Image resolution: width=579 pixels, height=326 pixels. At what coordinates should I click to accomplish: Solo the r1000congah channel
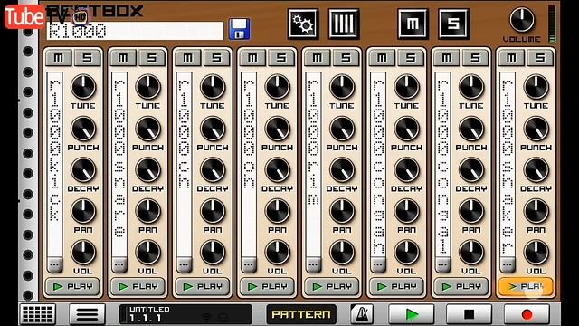point(410,58)
